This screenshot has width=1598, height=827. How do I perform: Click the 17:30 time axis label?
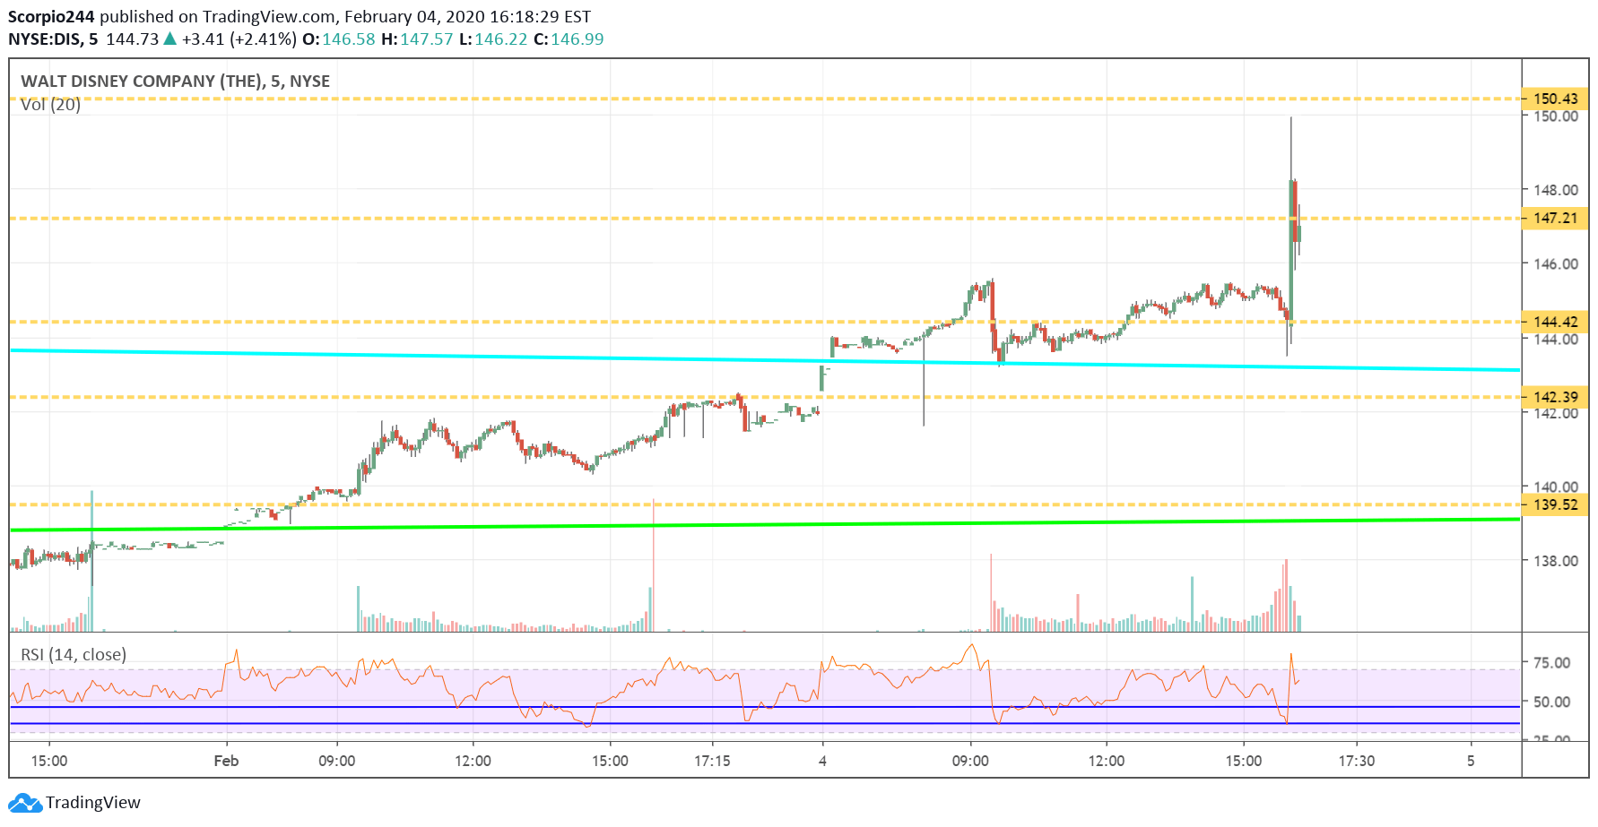[x=1357, y=761]
